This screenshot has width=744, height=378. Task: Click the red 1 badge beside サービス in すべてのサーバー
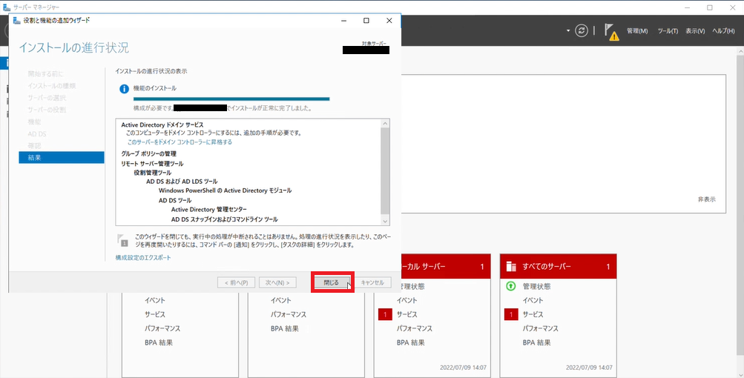pyautogui.click(x=511, y=314)
